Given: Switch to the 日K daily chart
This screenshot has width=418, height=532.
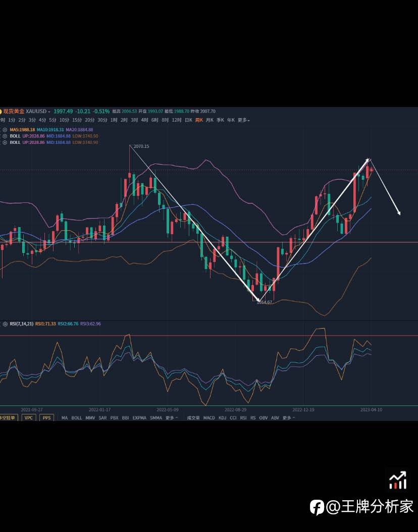Looking at the screenshot, I should tap(188, 120).
